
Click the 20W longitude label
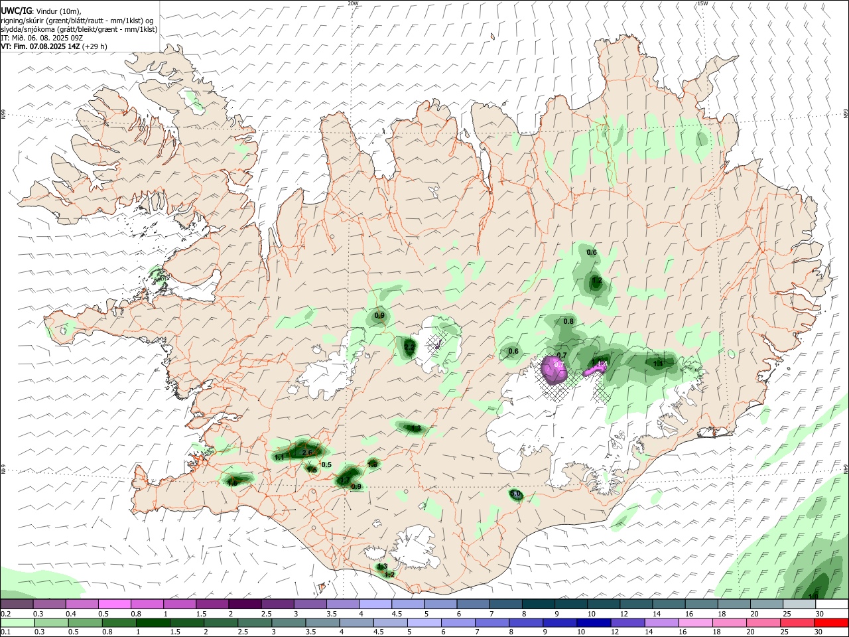pyautogui.click(x=353, y=3)
